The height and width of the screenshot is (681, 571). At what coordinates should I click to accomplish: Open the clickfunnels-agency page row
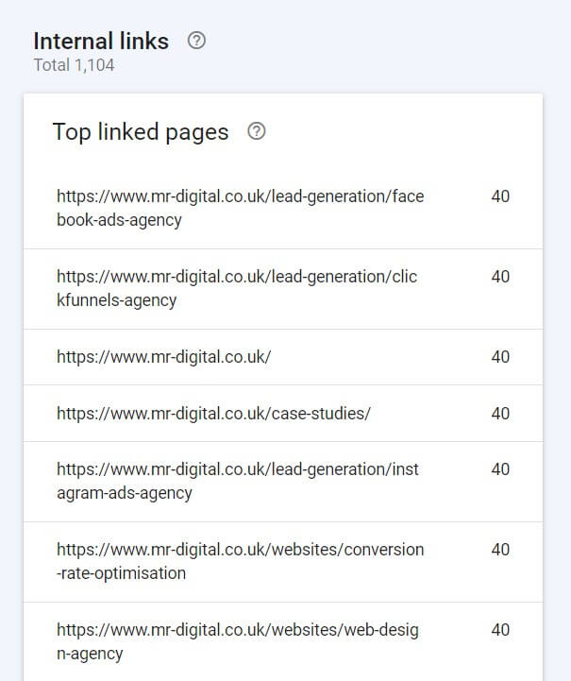pyautogui.click(x=236, y=288)
